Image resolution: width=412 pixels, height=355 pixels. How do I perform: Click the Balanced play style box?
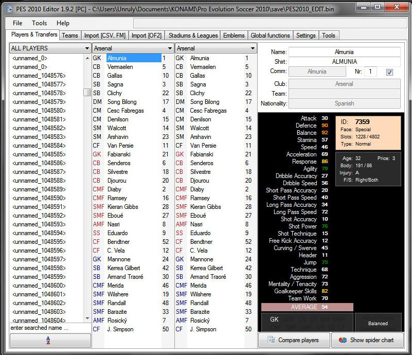click(378, 323)
